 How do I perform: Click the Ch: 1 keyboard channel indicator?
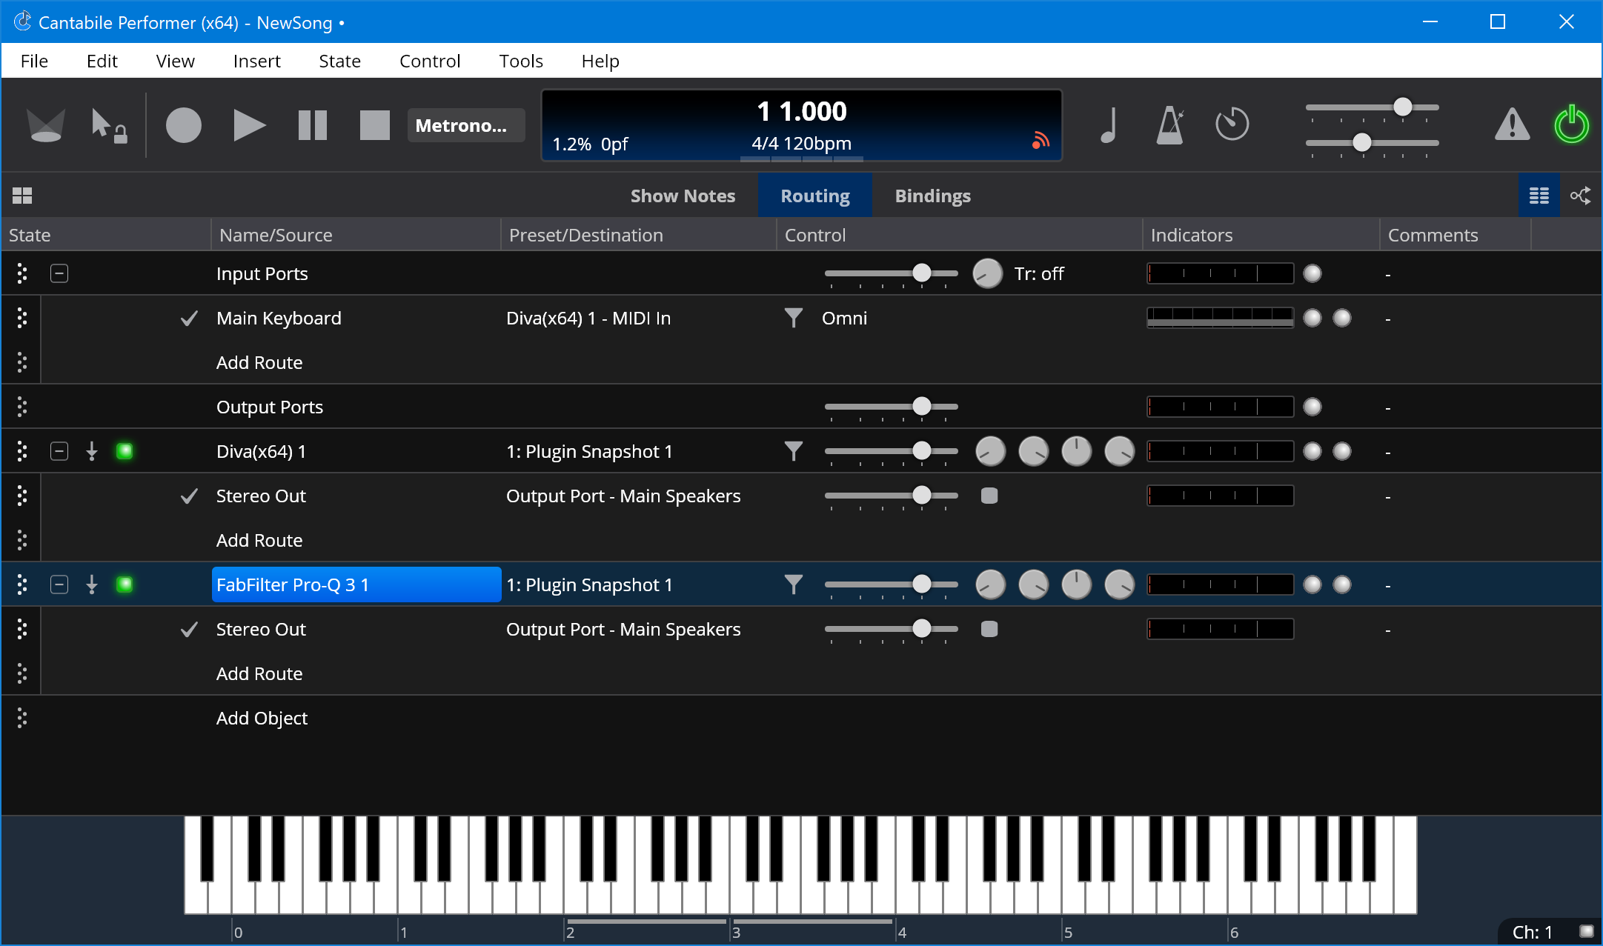coord(1532,932)
